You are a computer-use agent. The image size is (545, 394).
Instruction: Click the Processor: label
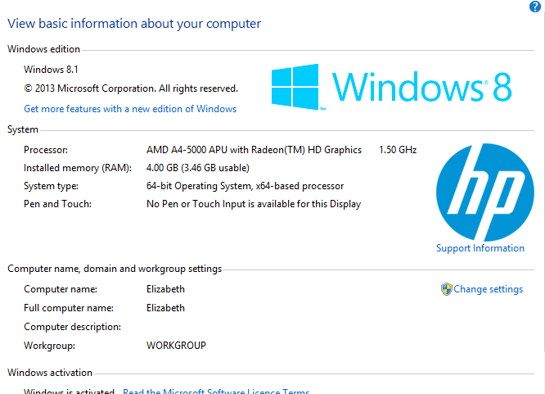click(x=46, y=150)
